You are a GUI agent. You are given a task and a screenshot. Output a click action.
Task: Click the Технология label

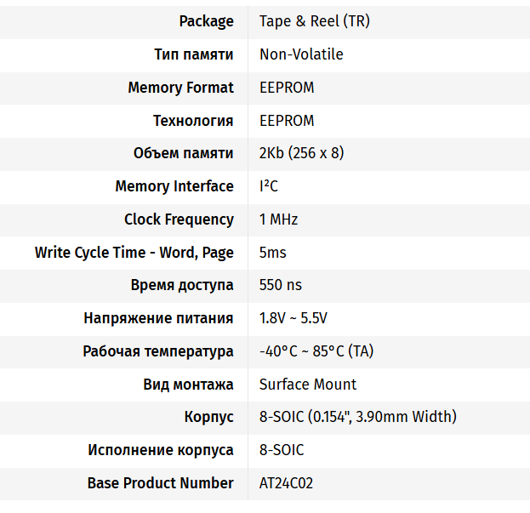[192, 121]
